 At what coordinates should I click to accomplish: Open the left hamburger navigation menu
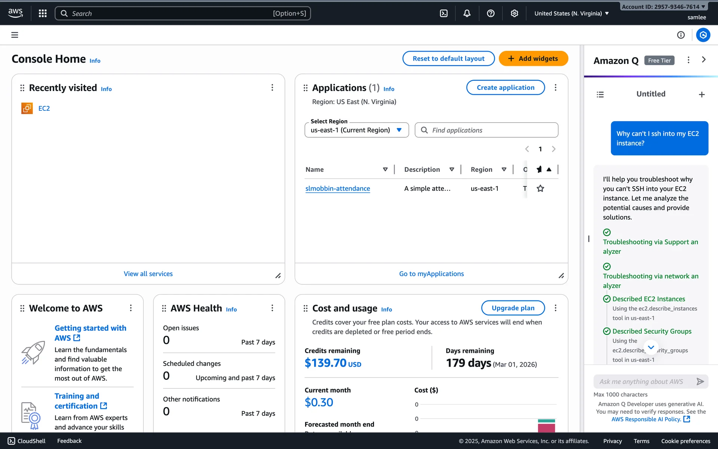(x=15, y=35)
